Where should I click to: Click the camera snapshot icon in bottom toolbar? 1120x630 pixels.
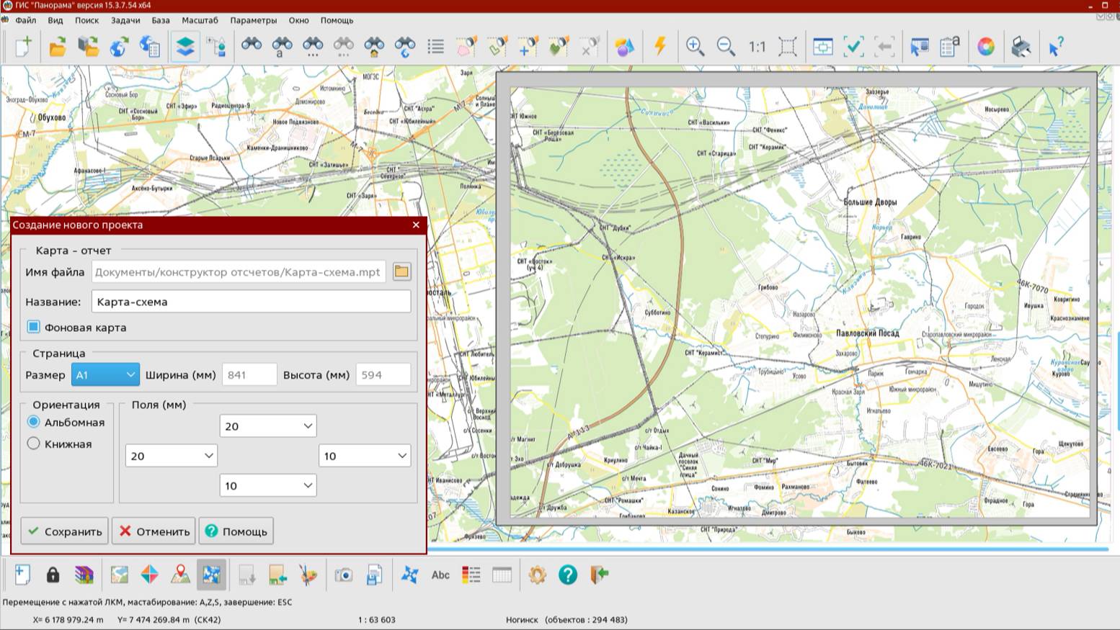pos(344,575)
